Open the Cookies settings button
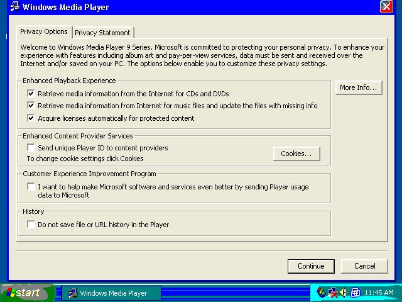The height and width of the screenshot is (302, 402). [x=296, y=154]
